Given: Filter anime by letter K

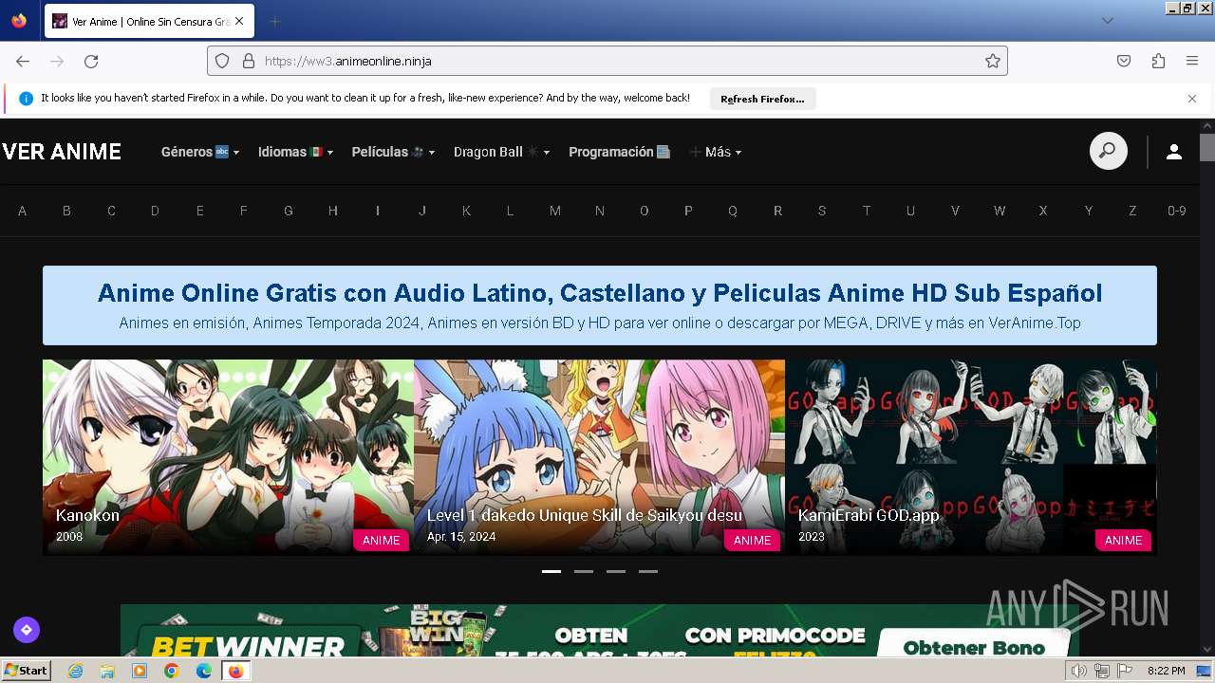Looking at the screenshot, I should pyautogui.click(x=466, y=211).
